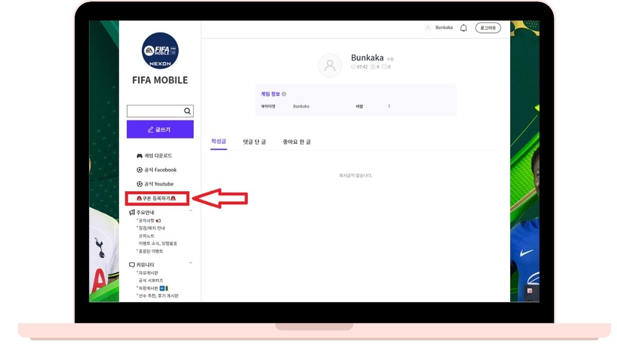617x347 pixels.
Task: Click the clock icon beside 07:42
Action: coord(353,67)
